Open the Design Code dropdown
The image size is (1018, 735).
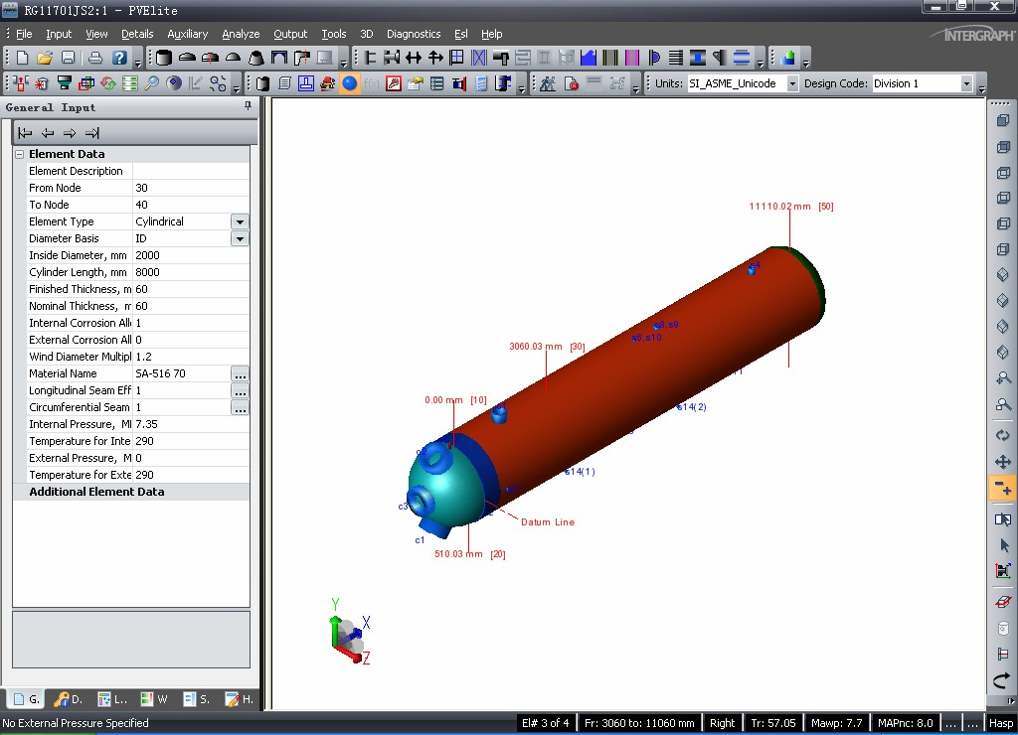(x=965, y=83)
